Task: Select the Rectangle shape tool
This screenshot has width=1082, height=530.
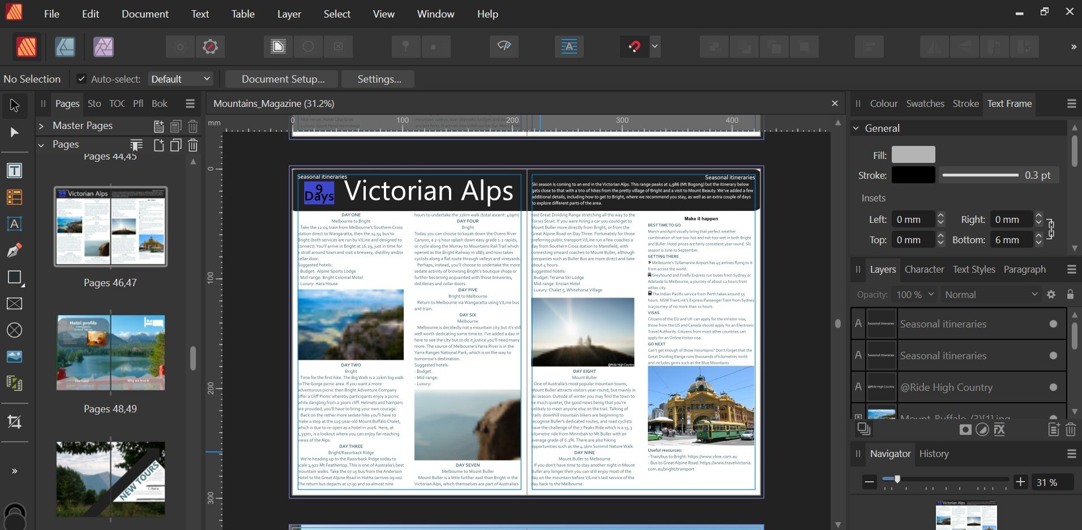Action: 15,277
